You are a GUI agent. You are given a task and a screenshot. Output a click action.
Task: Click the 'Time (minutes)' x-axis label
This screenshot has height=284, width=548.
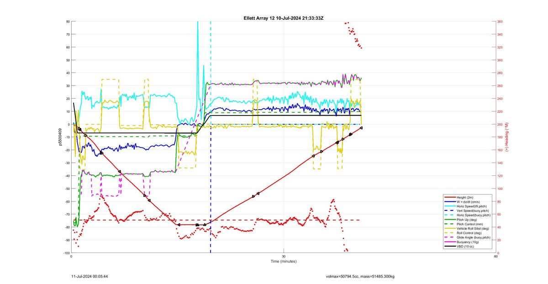tap(284, 261)
